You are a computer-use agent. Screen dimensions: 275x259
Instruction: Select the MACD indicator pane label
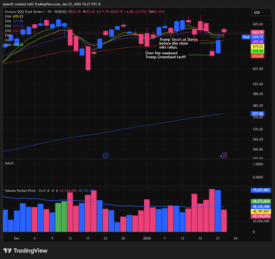9,163
